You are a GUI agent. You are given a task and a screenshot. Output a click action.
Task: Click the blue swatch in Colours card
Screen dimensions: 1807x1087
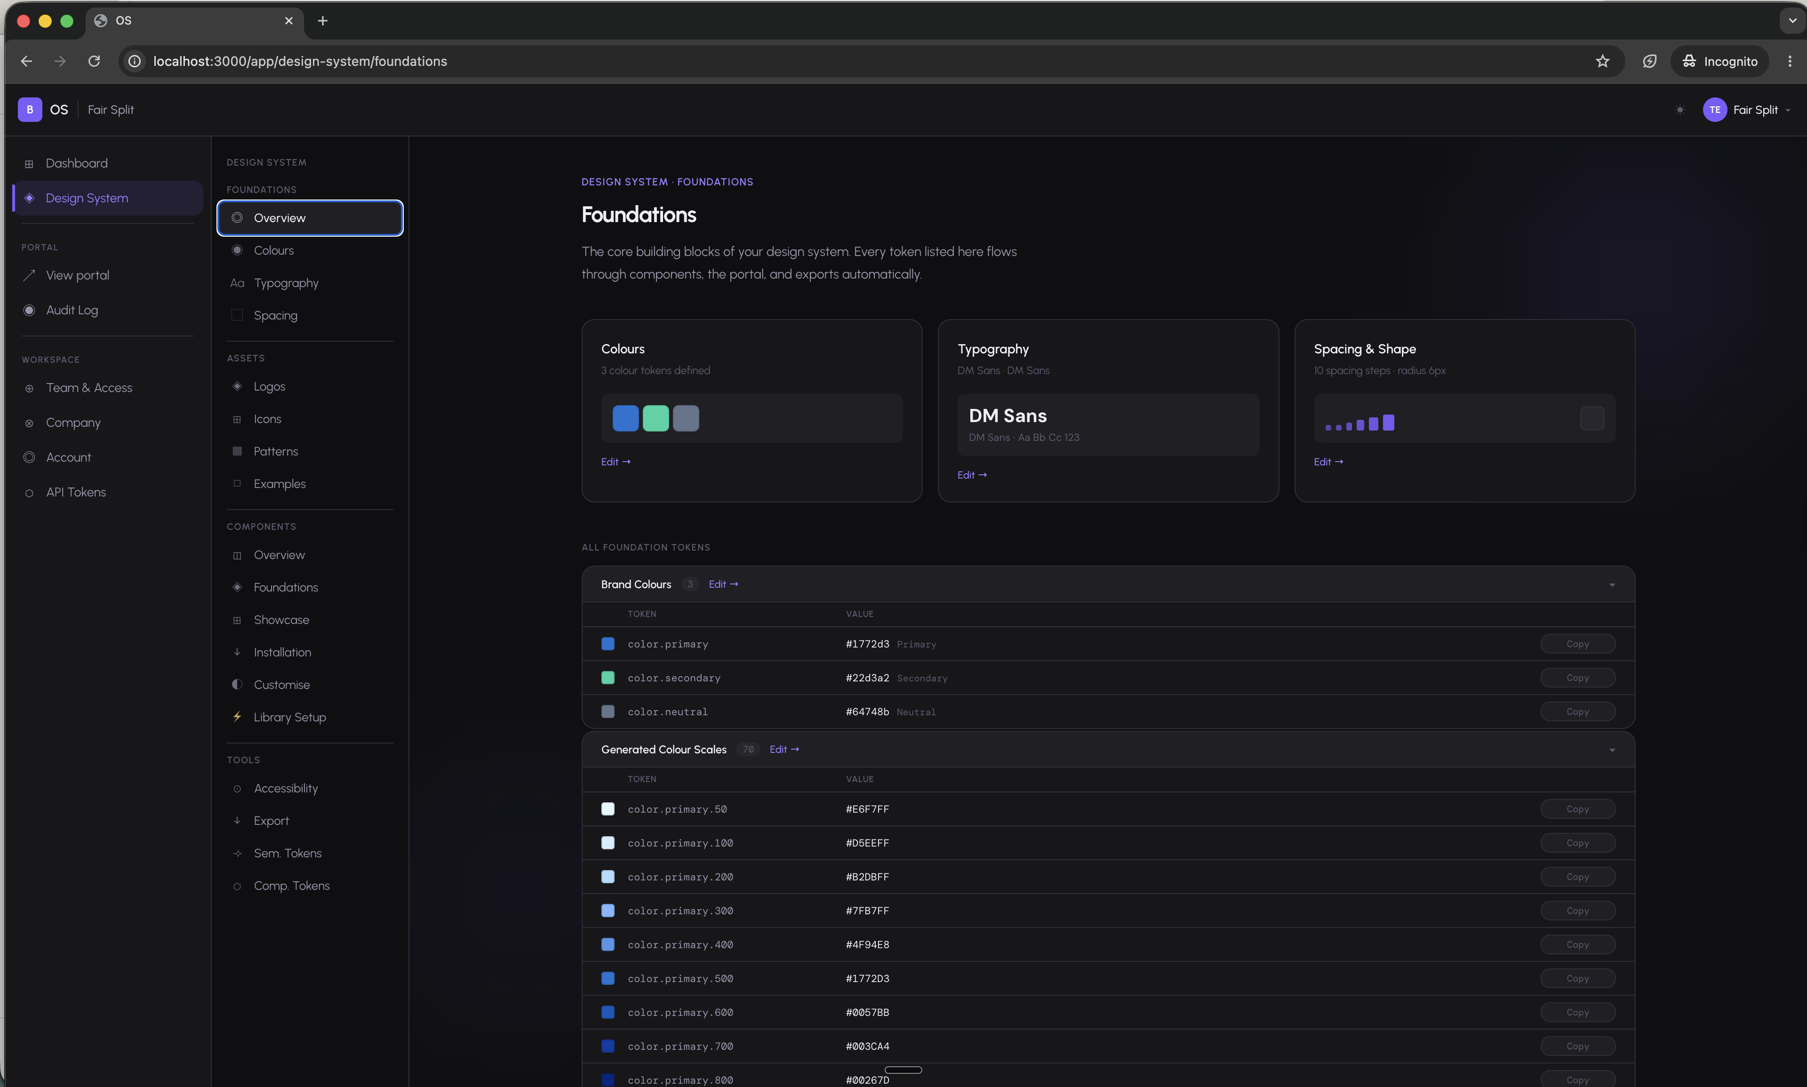(625, 418)
